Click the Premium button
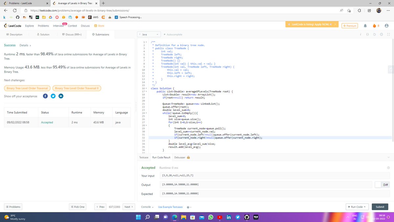 click(x=350, y=26)
